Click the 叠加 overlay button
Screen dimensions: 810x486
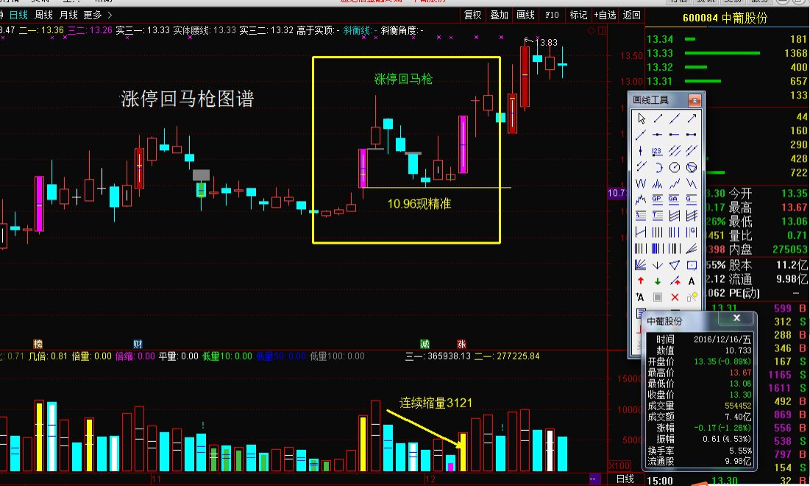(500, 15)
